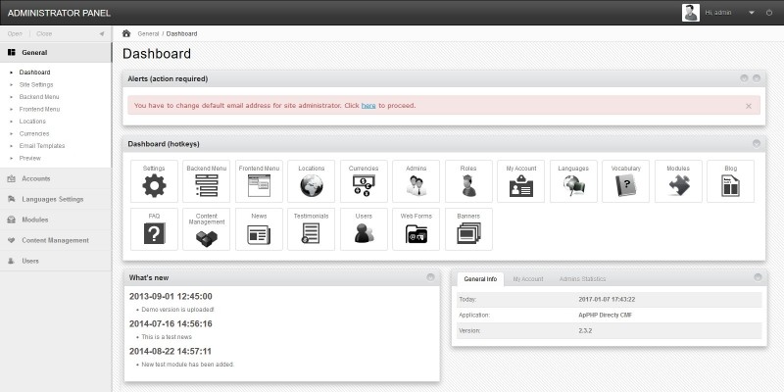The image size is (784, 392).
Task: Open the Settings gear hotkey icon
Action: [154, 185]
